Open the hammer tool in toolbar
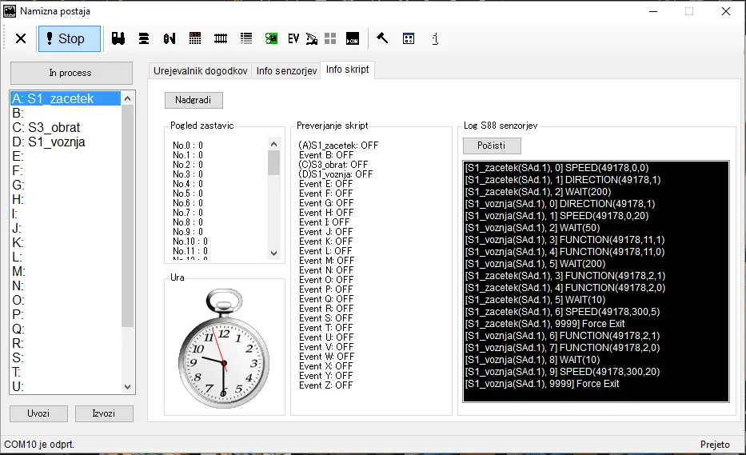746x455 pixels. pyautogui.click(x=382, y=38)
